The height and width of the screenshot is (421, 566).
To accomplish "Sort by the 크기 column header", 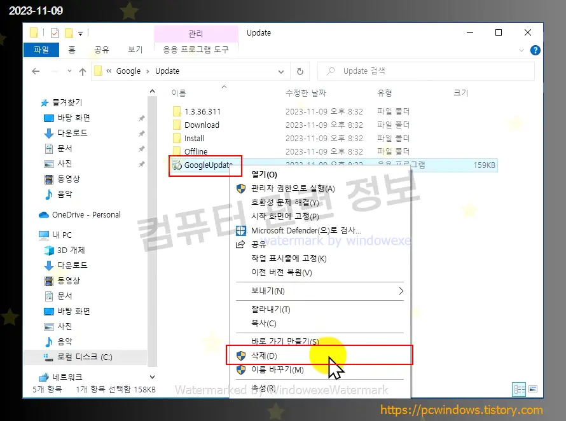I will point(460,93).
